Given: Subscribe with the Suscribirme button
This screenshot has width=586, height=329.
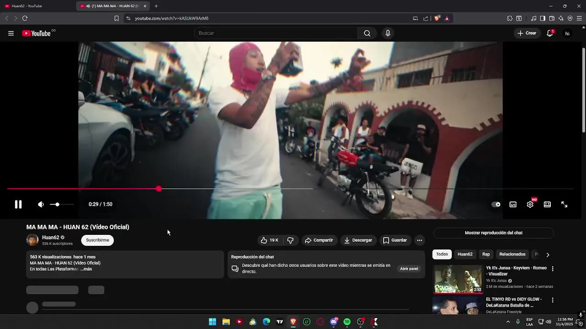Looking at the screenshot, I should point(98,240).
